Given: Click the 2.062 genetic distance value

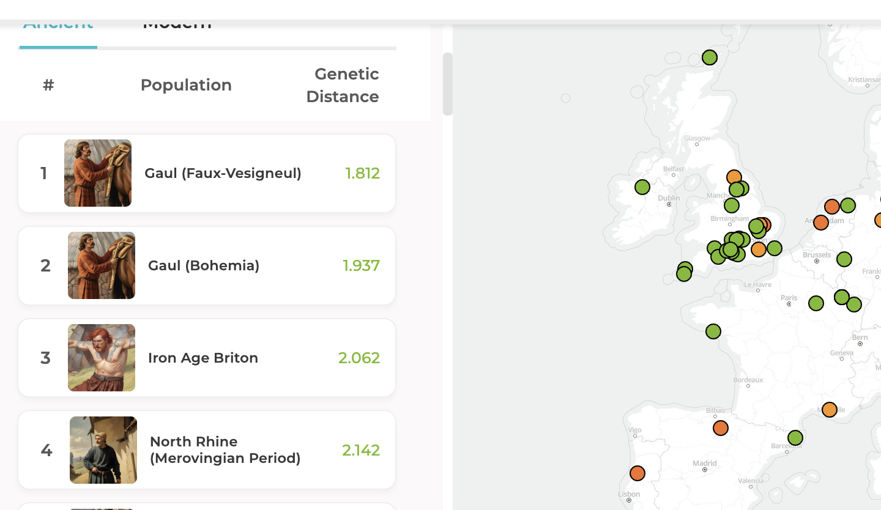Looking at the screenshot, I should pos(359,358).
